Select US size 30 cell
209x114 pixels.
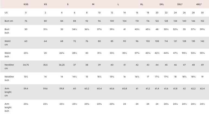click(202, 13)
